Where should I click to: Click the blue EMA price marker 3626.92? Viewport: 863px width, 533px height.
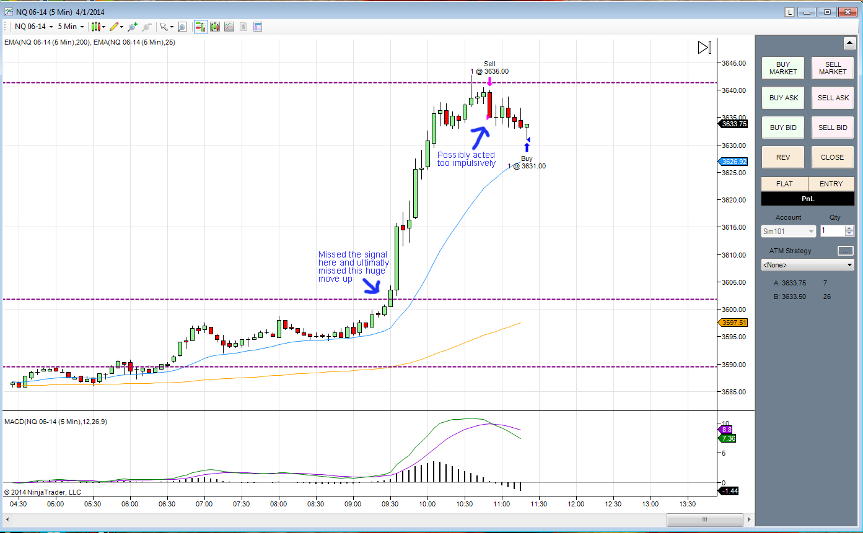(734, 162)
